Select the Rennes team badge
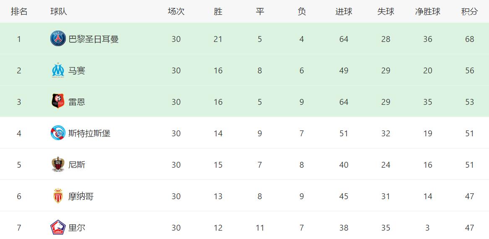 (58, 101)
